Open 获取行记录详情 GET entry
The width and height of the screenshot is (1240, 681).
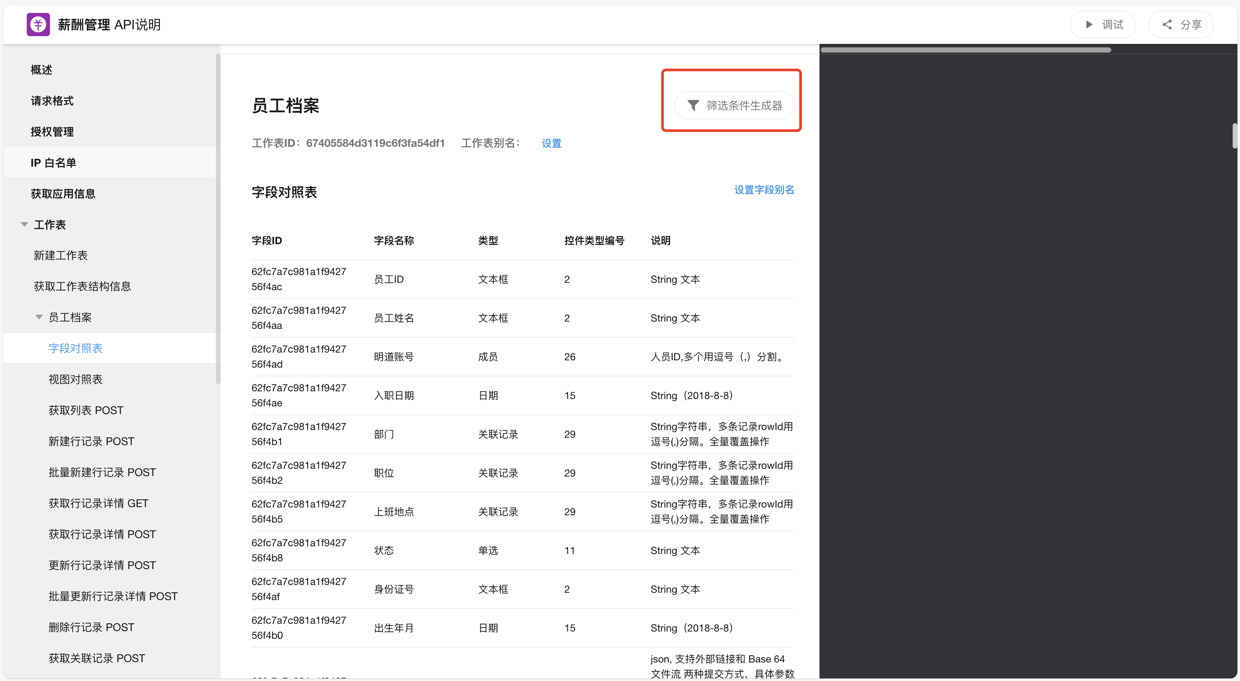99,504
